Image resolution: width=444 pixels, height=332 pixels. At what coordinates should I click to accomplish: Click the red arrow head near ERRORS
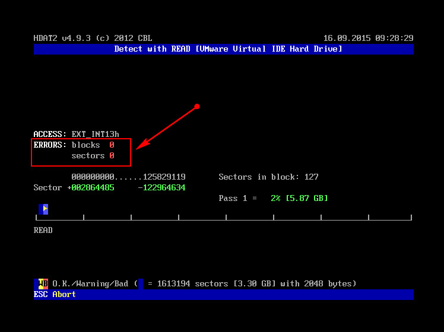(x=140, y=145)
